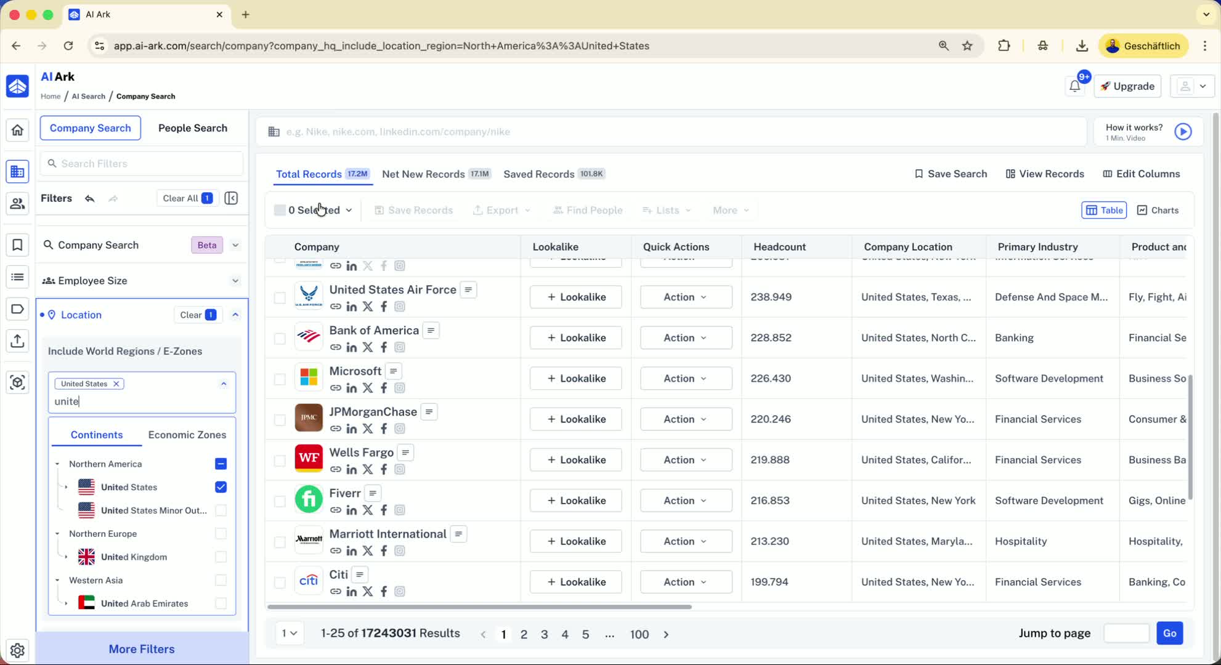Select the Wells Fargo row checkbox
1221x665 pixels.
(280, 461)
